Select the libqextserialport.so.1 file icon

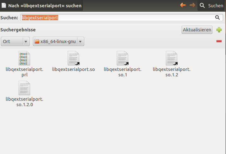[123, 58]
